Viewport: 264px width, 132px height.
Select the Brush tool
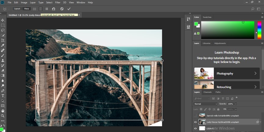[x=3, y=55]
